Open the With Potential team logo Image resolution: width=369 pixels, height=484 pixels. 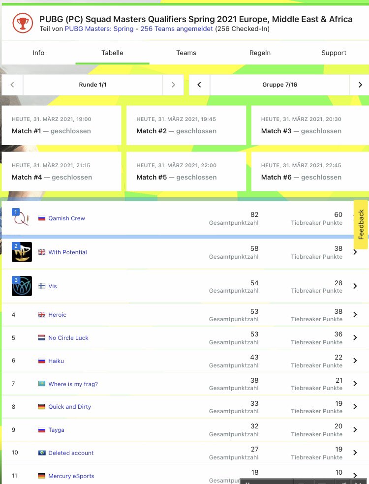click(22, 252)
